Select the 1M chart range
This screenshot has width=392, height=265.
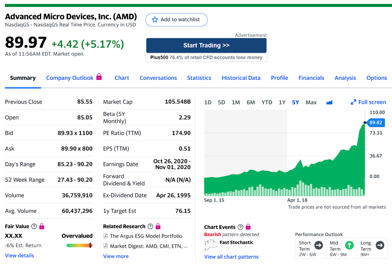point(236,102)
